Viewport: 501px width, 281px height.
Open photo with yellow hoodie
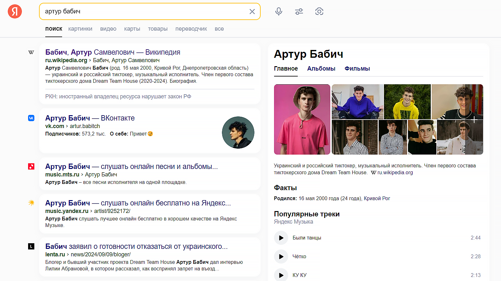407,102
